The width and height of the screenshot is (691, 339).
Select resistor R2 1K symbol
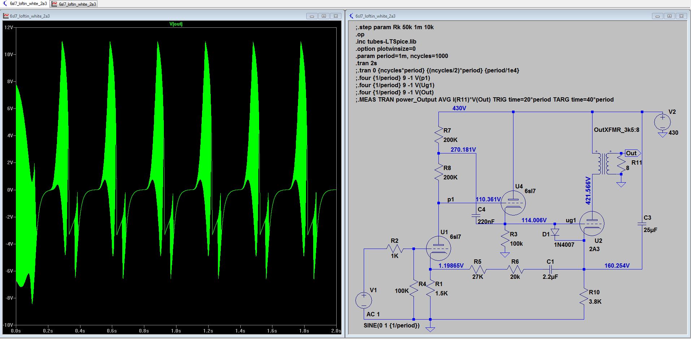[x=395, y=249]
